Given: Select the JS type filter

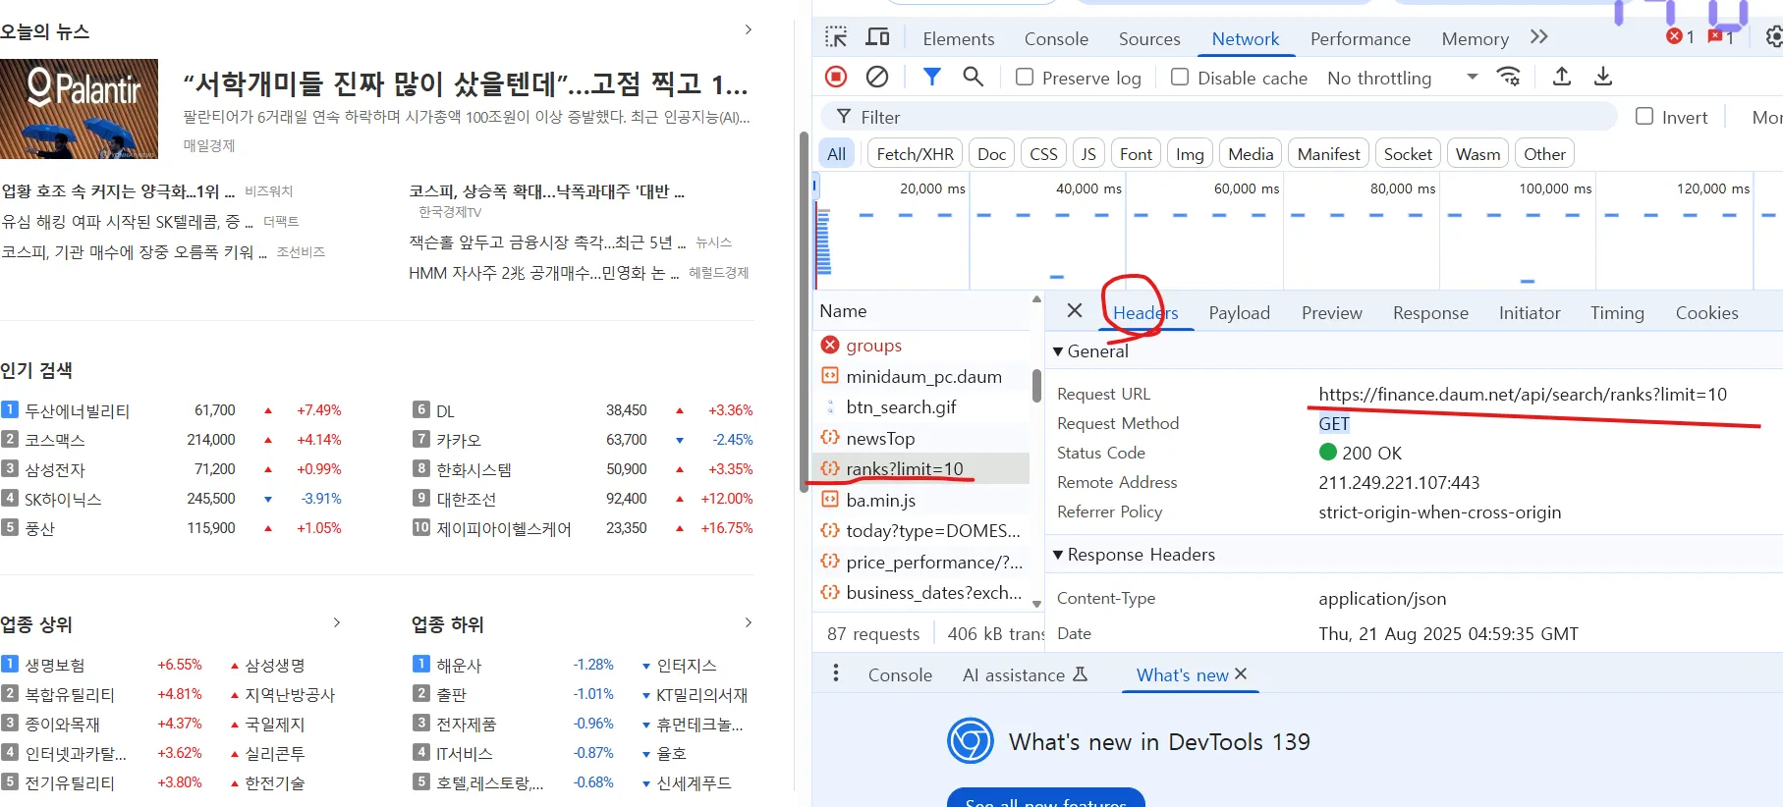Looking at the screenshot, I should 1088,154.
